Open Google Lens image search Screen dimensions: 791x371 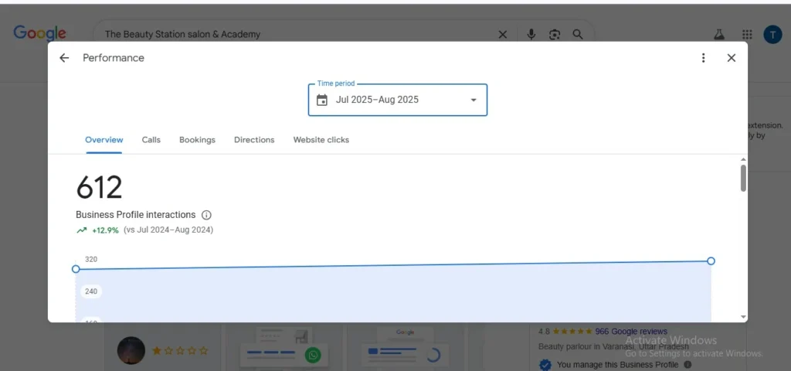tap(554, 34)
